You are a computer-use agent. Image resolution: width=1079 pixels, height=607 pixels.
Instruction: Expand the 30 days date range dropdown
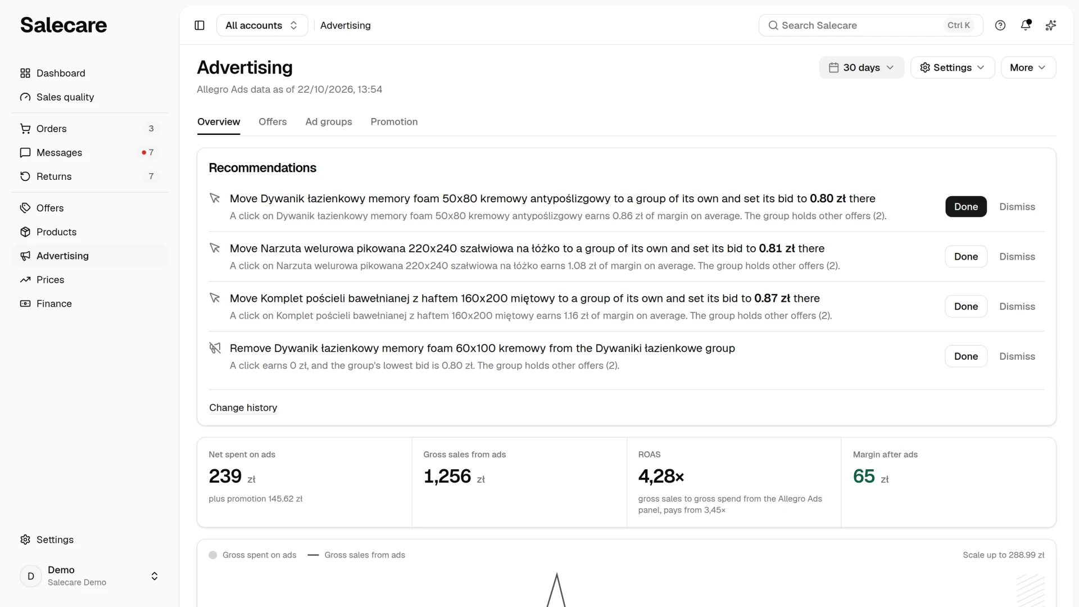(862, 67)
